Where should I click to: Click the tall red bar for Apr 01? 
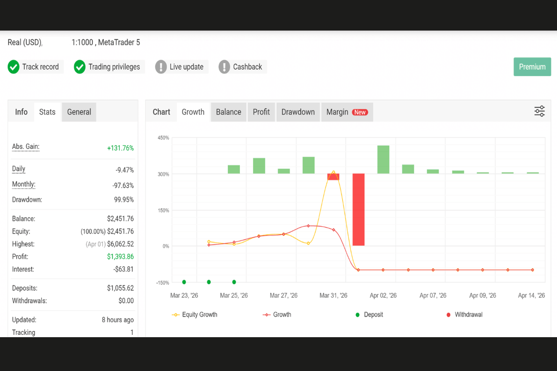coord(358,210)
